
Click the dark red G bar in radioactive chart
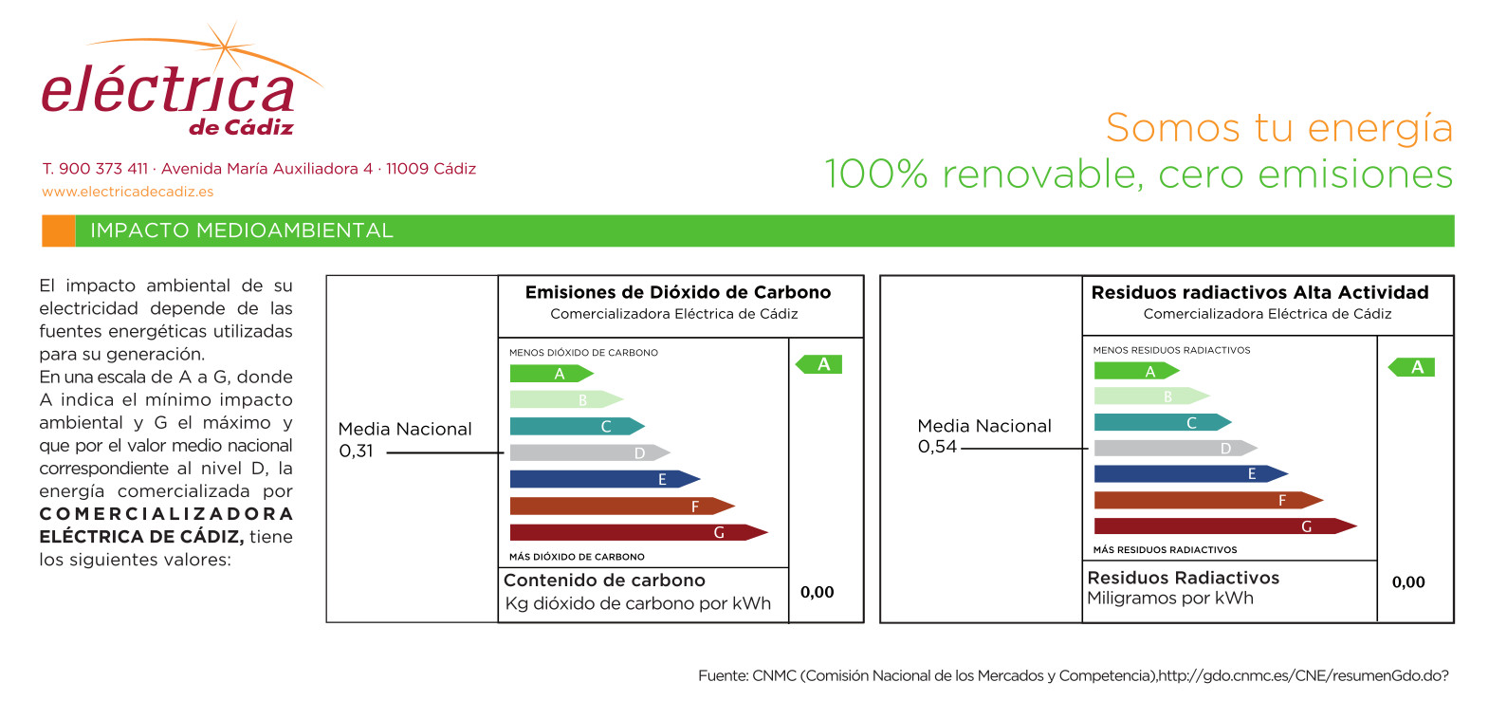click(1225, 525)
